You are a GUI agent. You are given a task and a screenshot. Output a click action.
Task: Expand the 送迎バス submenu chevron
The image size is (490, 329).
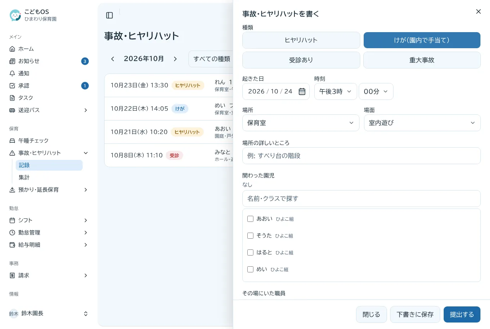tap(86, 110)
